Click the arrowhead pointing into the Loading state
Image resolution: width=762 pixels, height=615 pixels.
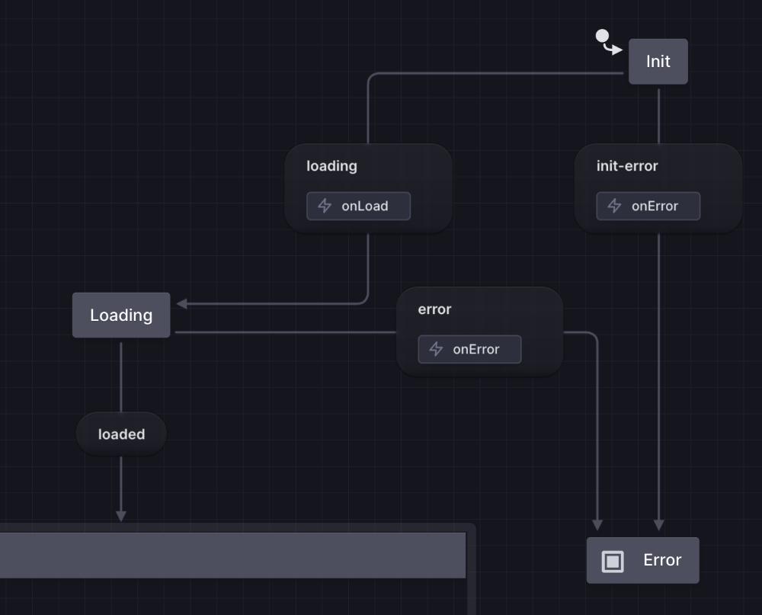click(x=181, y=303)
